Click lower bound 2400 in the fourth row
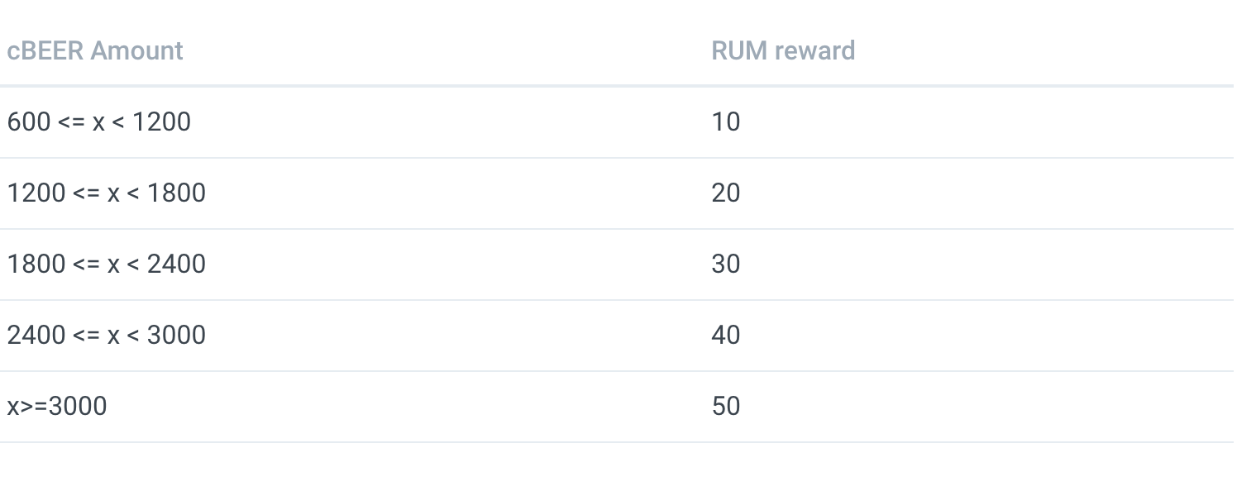This screenshot has height=486, width=1237. [x=36, y=336]
